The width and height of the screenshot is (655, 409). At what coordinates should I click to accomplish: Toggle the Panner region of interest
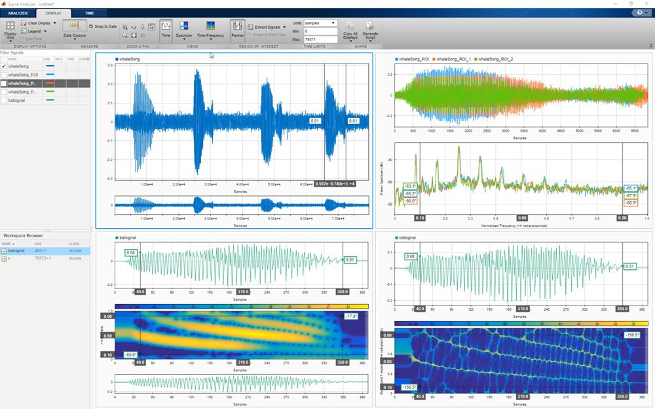click(237, 29)
